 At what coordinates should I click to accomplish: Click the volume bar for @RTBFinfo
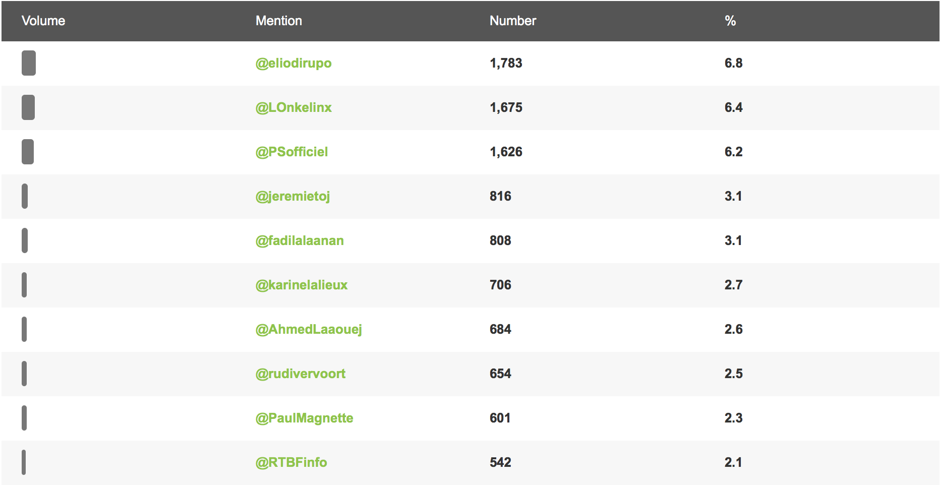pos(24,462)
